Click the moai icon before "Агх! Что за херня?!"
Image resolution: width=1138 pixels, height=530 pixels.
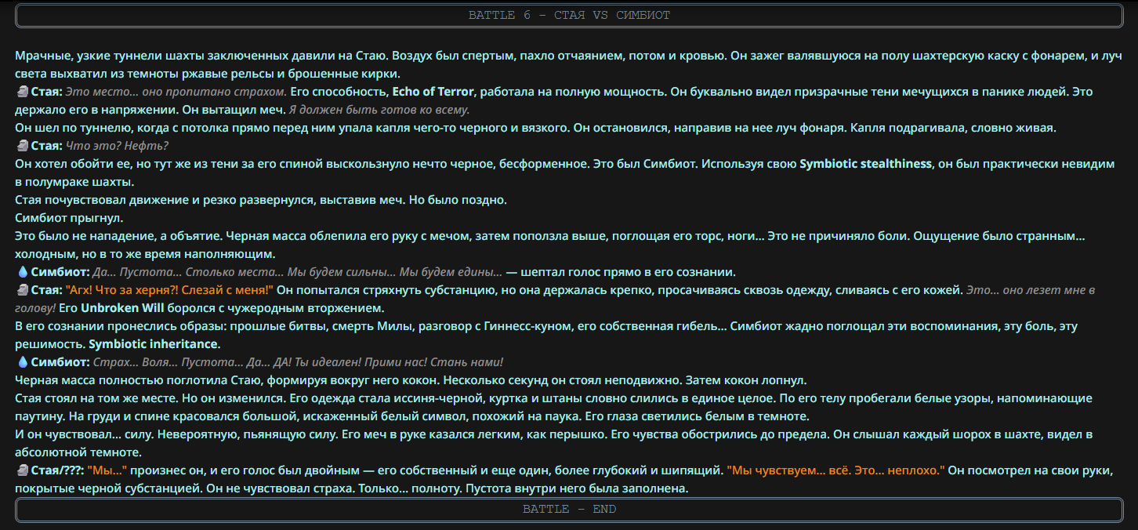22,291
